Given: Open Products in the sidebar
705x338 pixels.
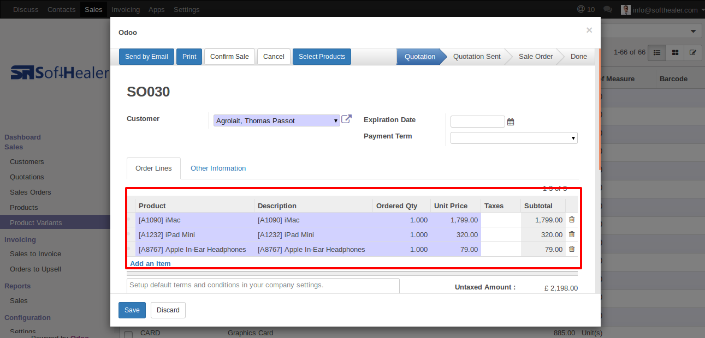Looking at the screenshot, I should point(24,208).
